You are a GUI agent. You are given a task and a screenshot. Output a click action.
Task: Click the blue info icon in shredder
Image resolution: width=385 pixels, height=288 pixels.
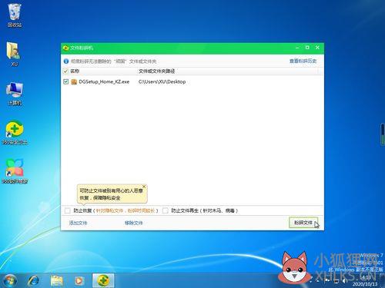66,61
